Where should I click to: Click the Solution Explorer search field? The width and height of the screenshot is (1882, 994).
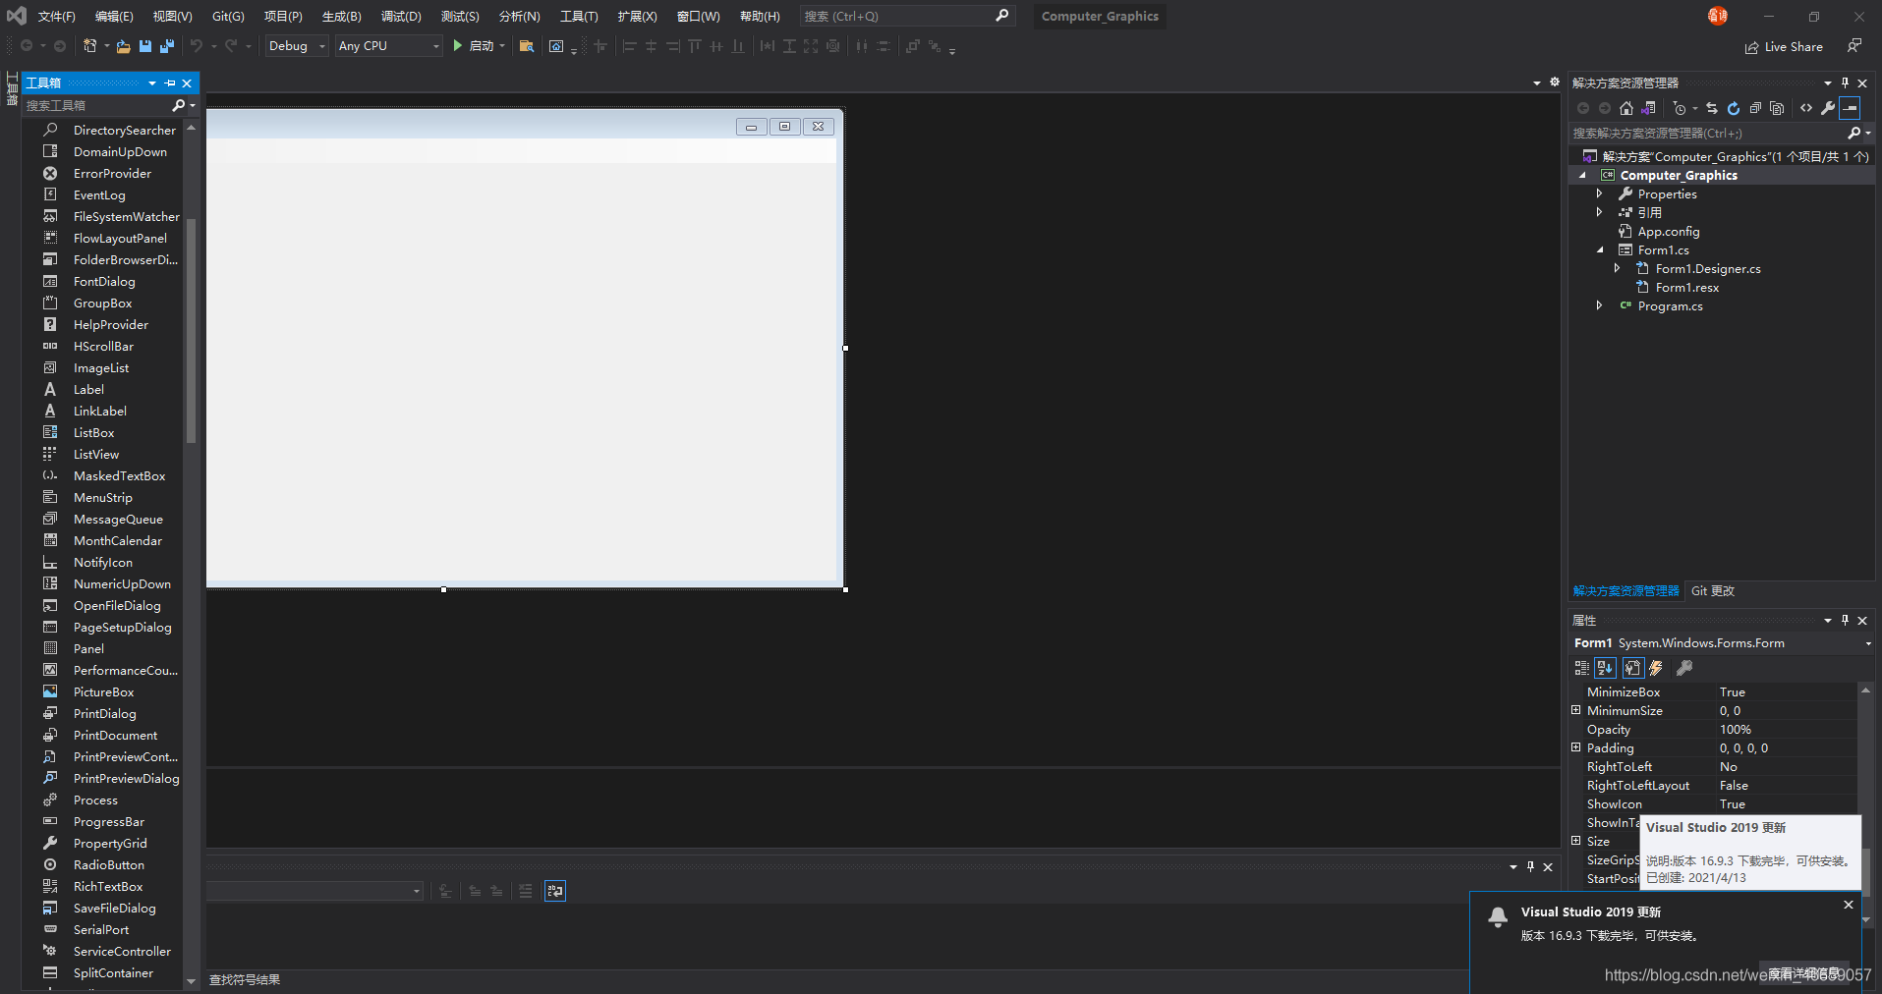tap(1708, 133)
